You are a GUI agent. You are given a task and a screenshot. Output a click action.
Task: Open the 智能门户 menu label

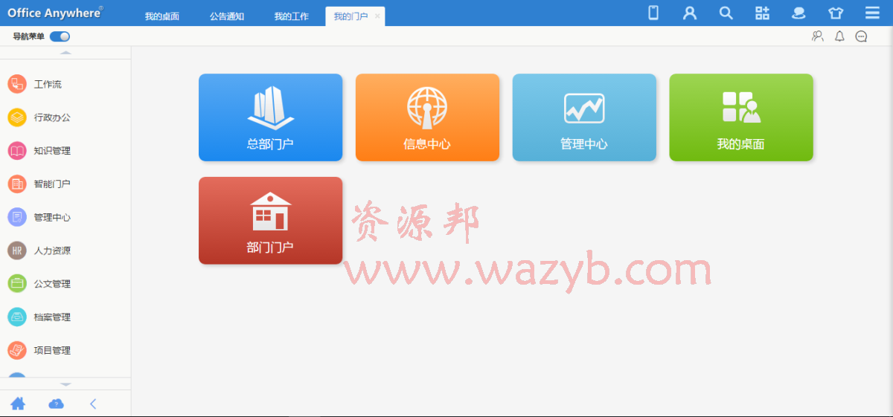[x=52, y=184]
